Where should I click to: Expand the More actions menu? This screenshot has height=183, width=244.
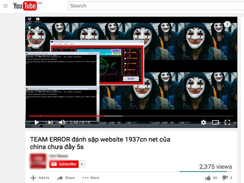tap(91, 178)
